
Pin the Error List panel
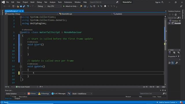click(163, 90)
